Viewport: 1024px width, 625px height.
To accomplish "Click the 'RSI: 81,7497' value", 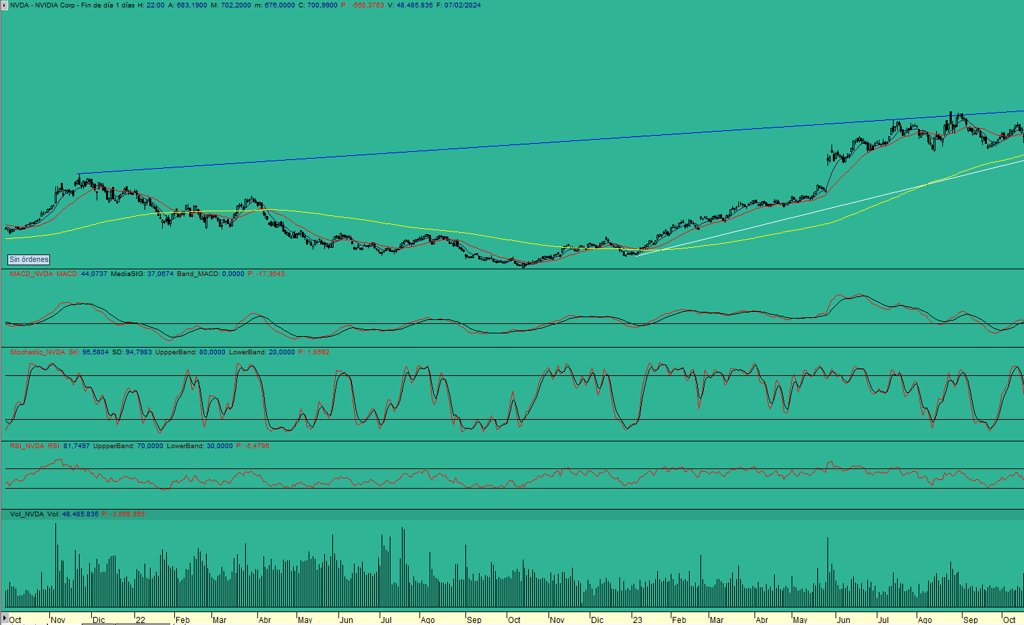I will point(69,446).
